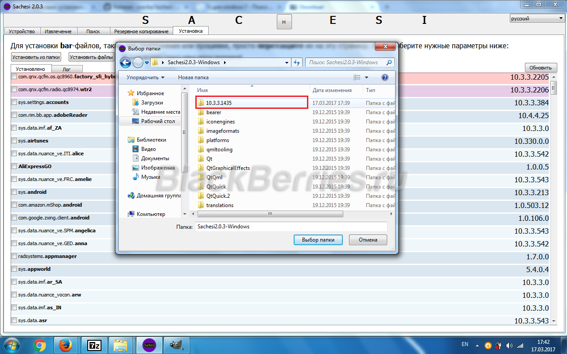Select Загрузки in the favorites list
This screenshot has height=354, width=567.
click(x=148, y=102)
